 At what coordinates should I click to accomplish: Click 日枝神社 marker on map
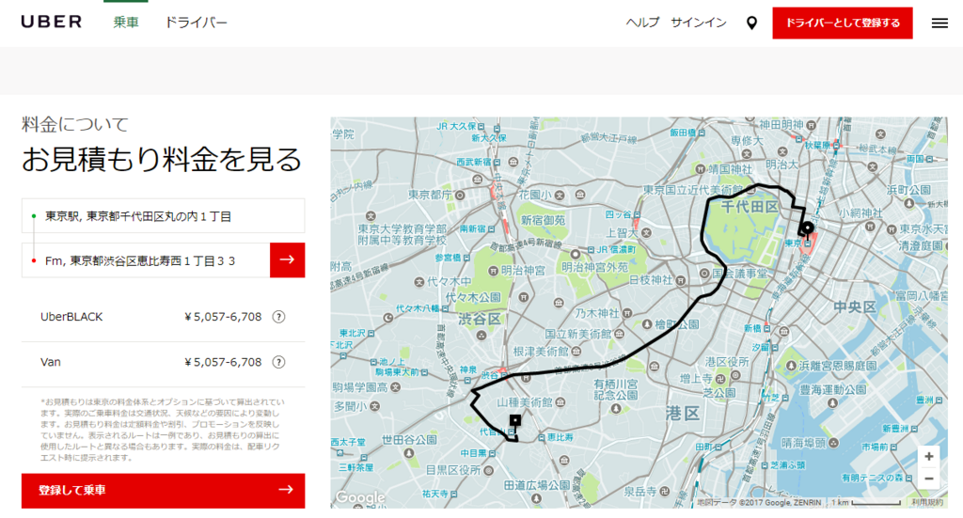[x=681, y=280]
